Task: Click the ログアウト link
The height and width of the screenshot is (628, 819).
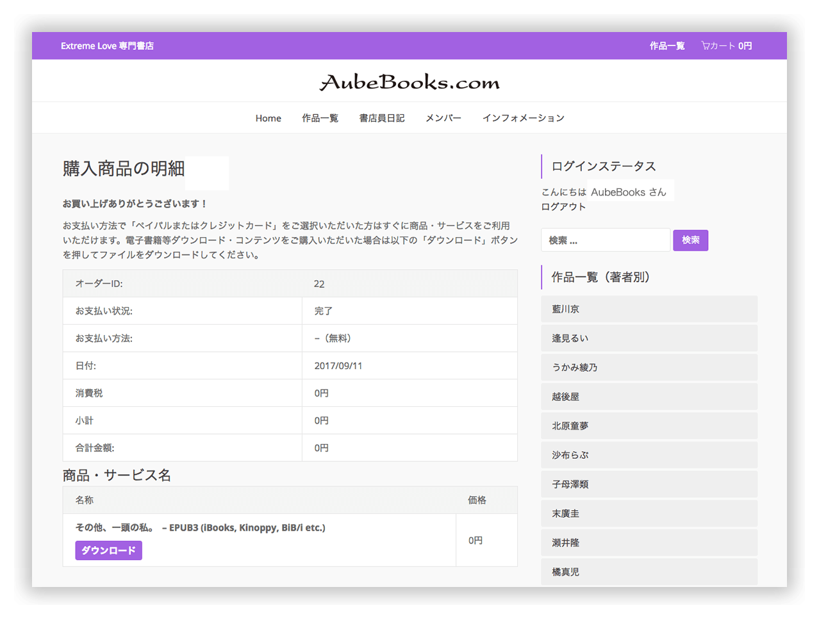Action: pos(563,206)
